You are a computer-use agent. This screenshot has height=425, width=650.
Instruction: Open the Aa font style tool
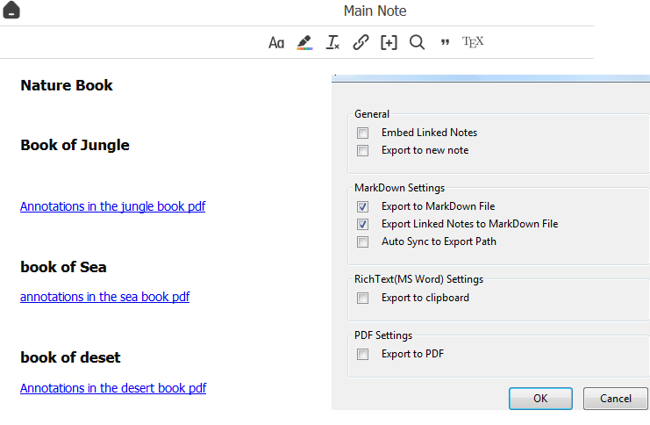pos(276,42)
